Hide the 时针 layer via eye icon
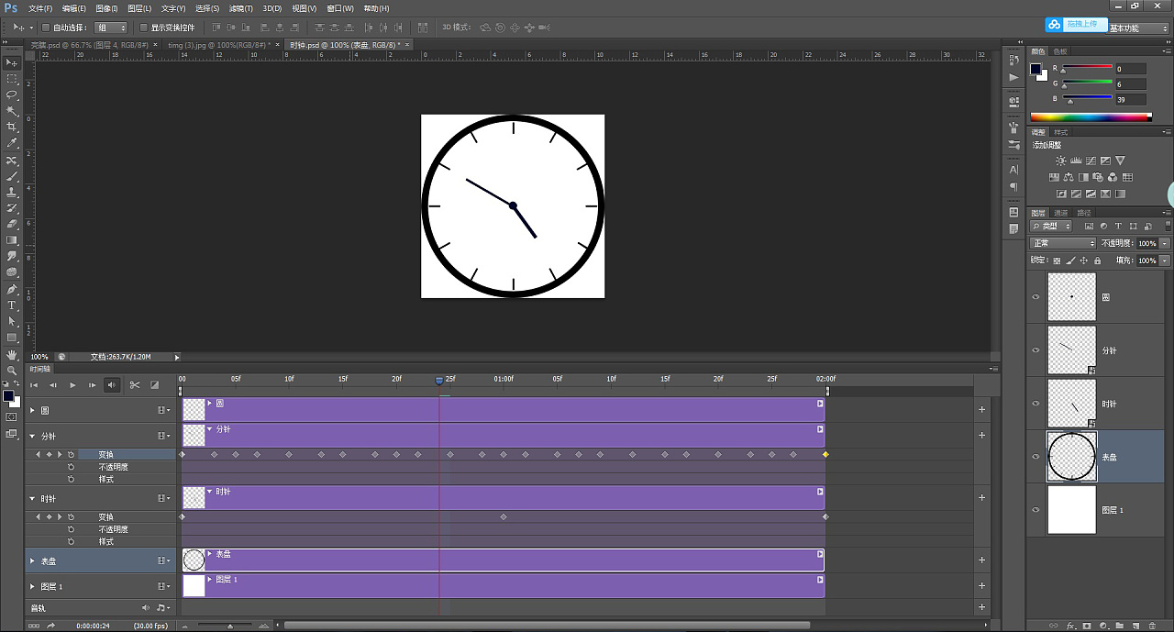The image size is (1174, 632). (1036, 404)
